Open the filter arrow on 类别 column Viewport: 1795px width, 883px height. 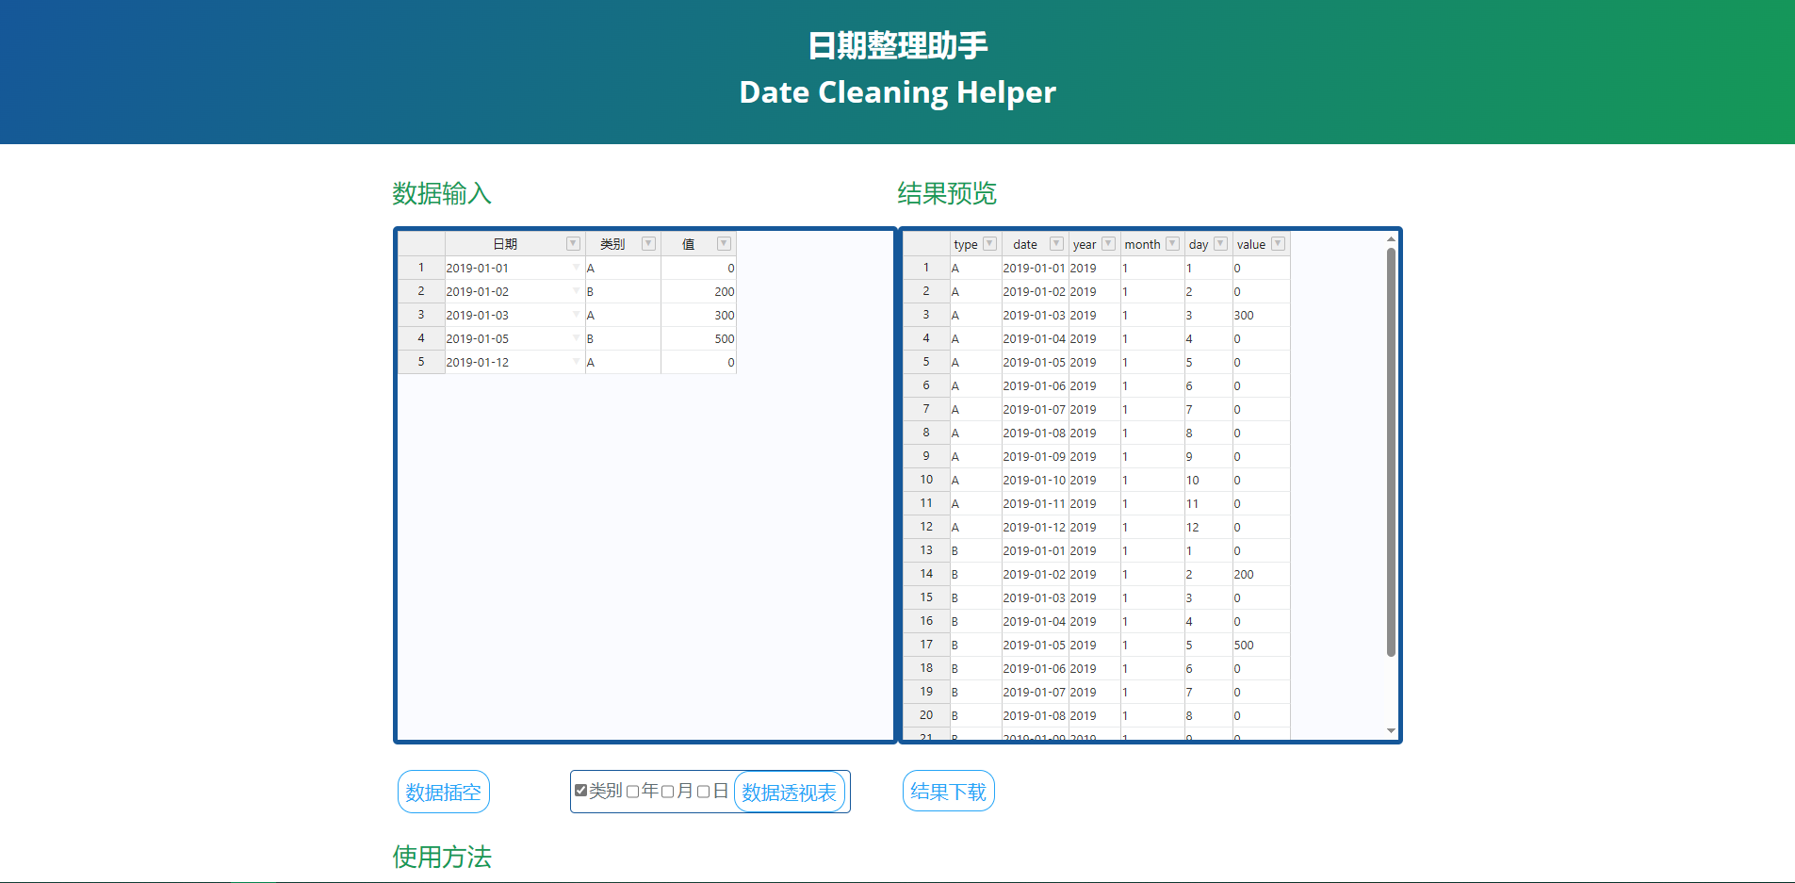click(x=648, y=244)
